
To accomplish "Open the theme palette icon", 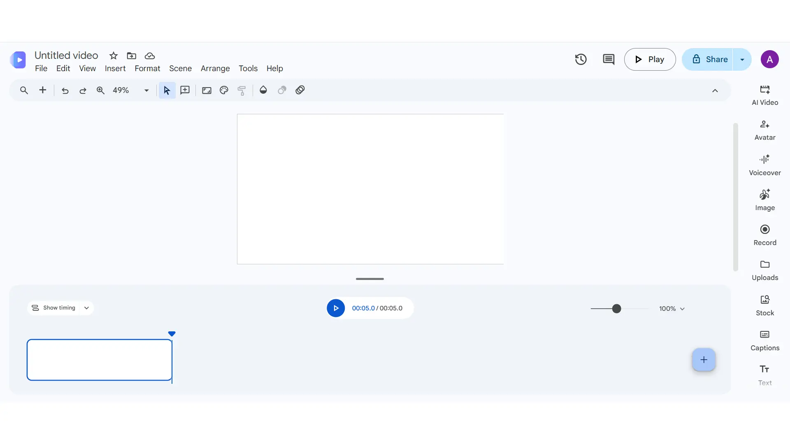I will pyautogui.click(x=224, y=90).
